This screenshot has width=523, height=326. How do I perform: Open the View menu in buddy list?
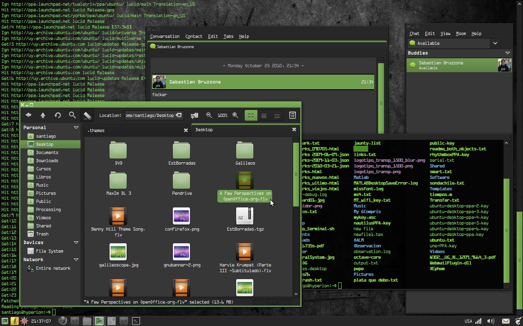[x=445, y=33]
